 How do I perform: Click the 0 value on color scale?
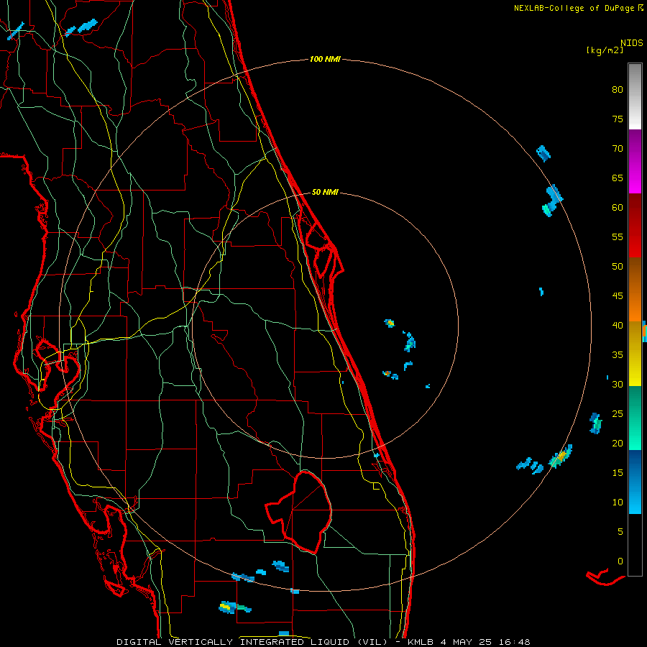point(620,561)
